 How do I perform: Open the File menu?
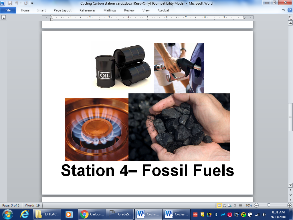point(8,10)
